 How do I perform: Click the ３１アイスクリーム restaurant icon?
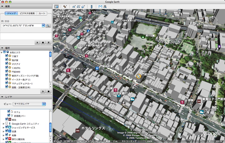tap(86, 56)
